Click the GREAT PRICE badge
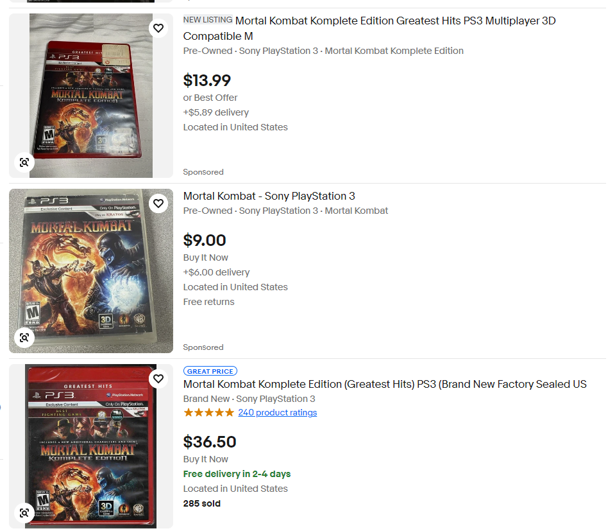This screenshot has width=608, height=531. pos(210,371)
